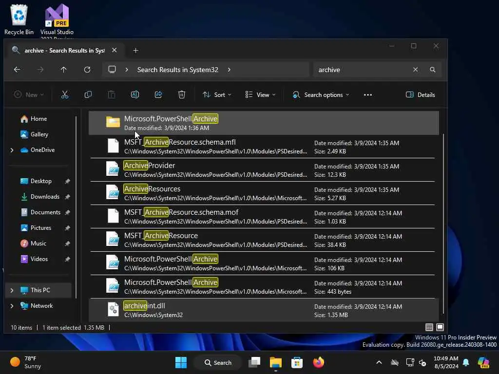Switch to details list view icon
The width and height of the screenshot is (499, 374).
click(x=429, y=327)
